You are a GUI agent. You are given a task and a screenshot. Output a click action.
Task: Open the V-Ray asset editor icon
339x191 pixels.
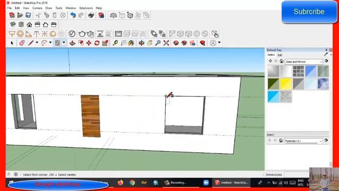[x=72, y=34]
